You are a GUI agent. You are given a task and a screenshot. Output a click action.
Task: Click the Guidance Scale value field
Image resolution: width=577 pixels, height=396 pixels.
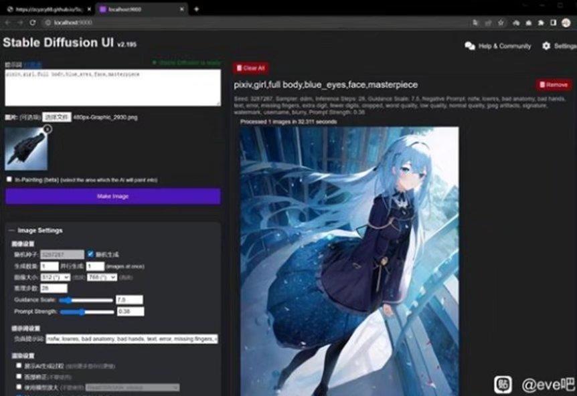tap(129, 300)
